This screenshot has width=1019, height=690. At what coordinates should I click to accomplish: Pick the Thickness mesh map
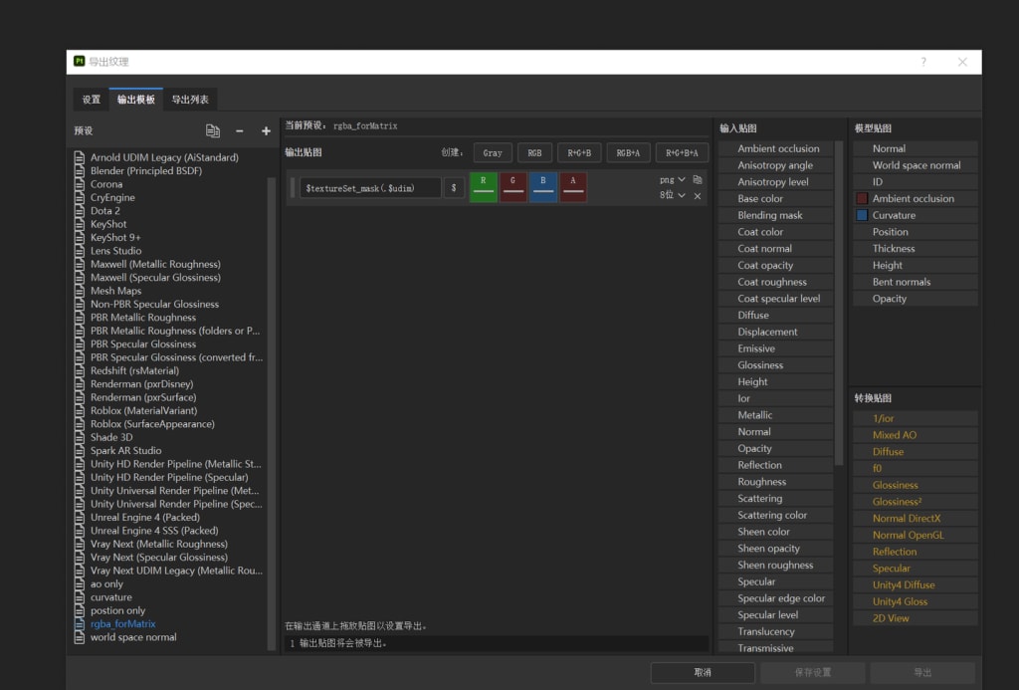[916, 249]
